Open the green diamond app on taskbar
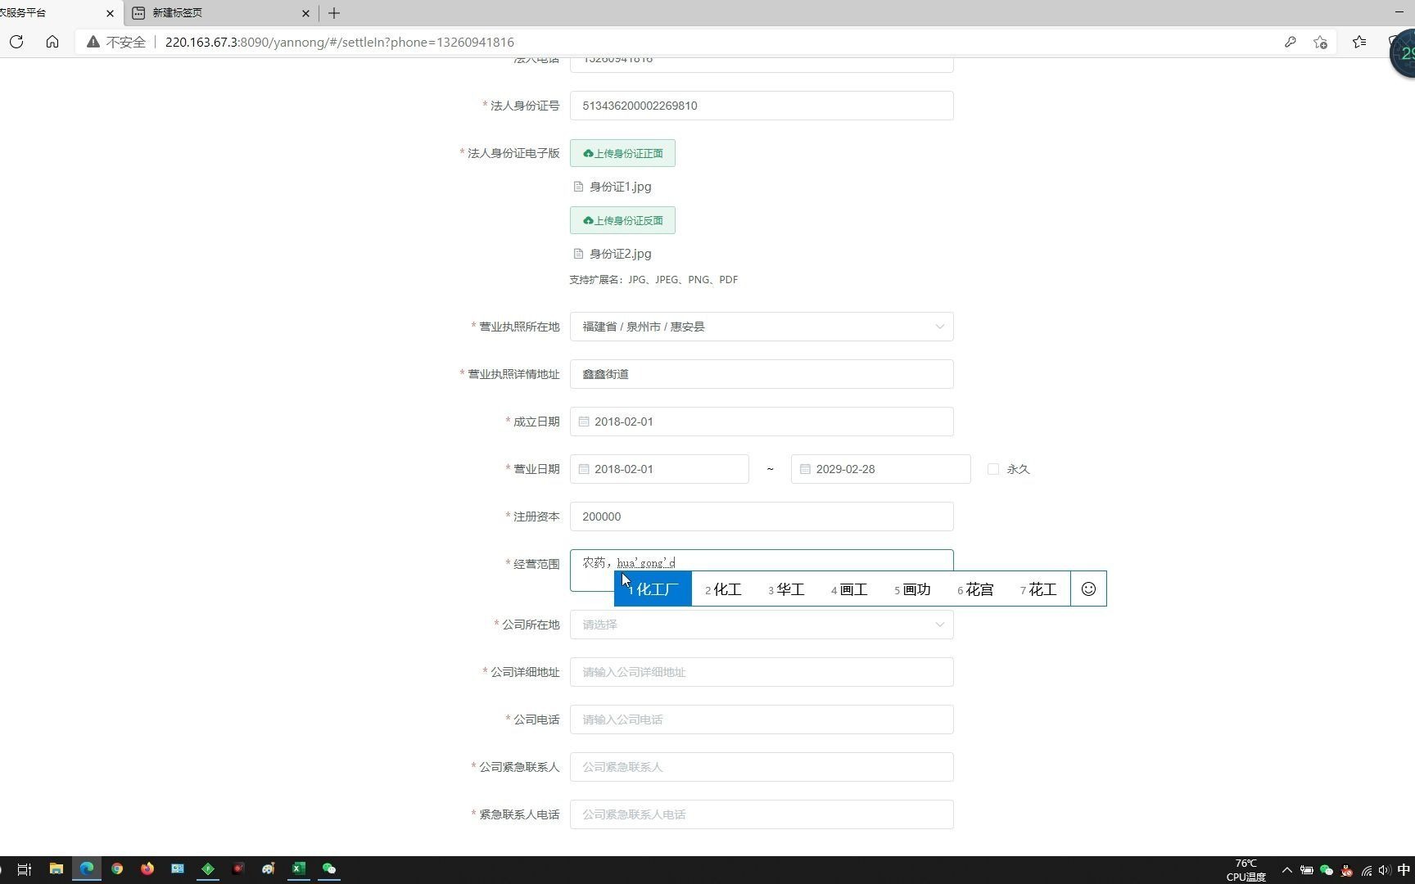 coord(208,868)
